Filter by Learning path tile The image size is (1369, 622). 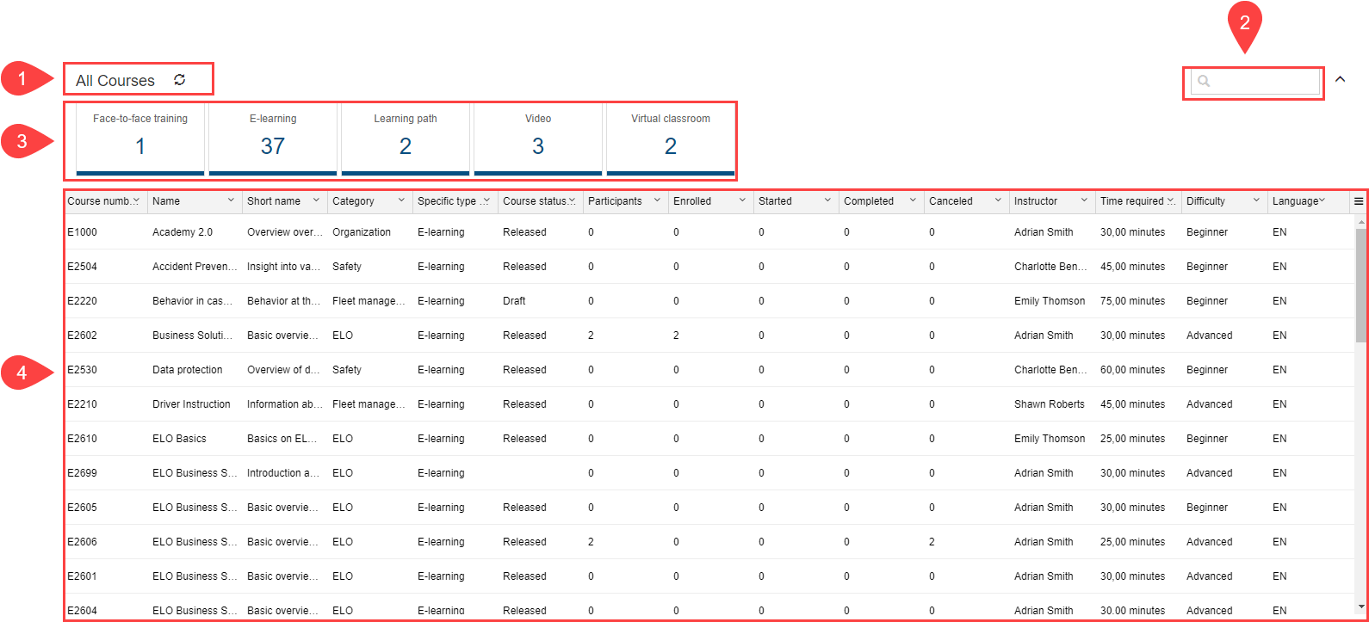click(x=406, y=139)
